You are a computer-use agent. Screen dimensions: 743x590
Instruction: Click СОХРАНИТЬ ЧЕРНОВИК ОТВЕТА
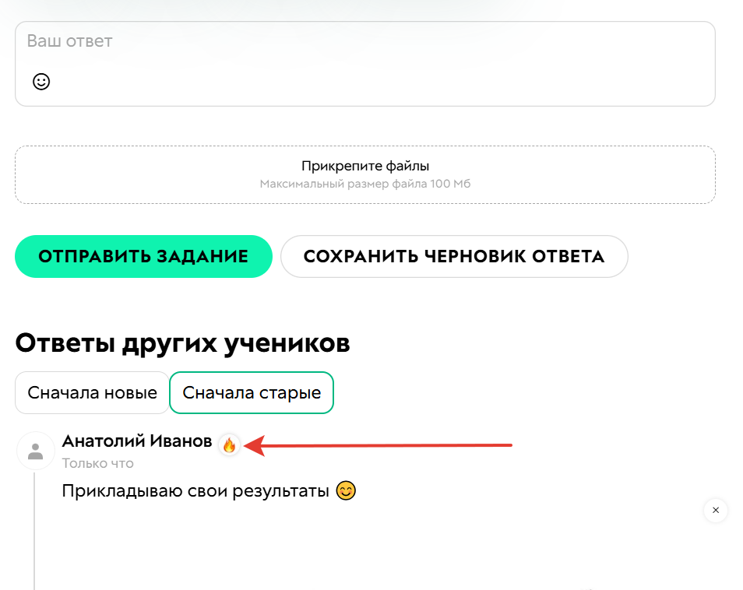[x=454, y=256]
